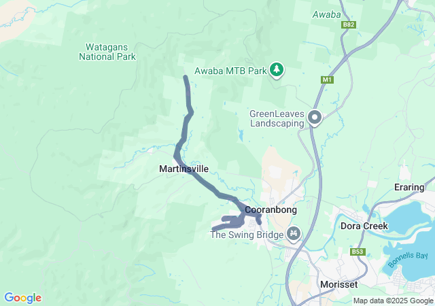The height and width of the screenshot is (306, 435).
Task: Select the Martinsville place label
Action: coord(184,169)
